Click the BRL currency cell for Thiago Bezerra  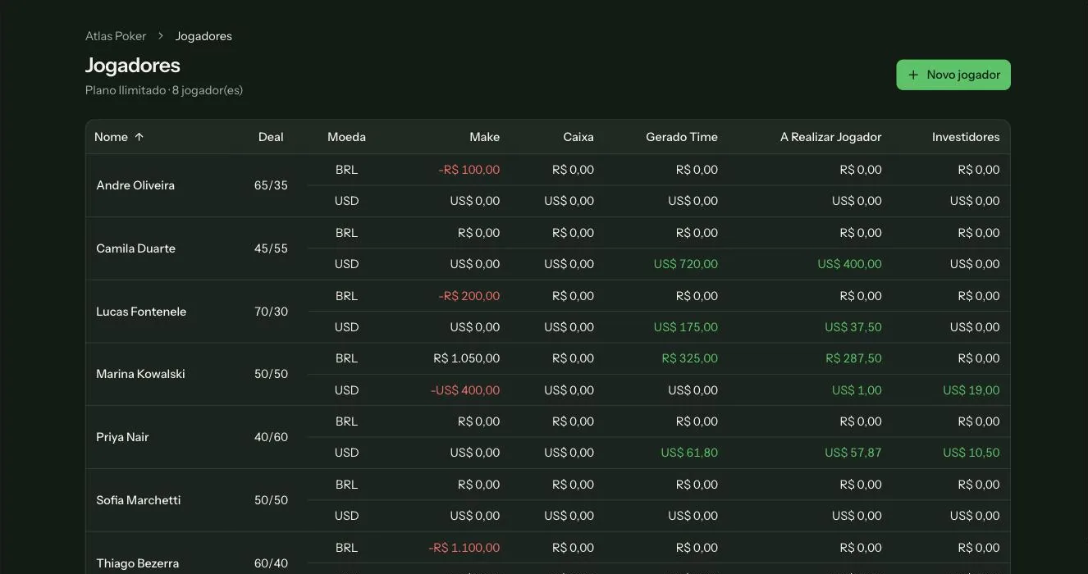(x=346, y=548)
